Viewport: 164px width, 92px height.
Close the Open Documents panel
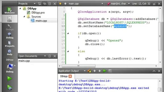click(55, 56)
